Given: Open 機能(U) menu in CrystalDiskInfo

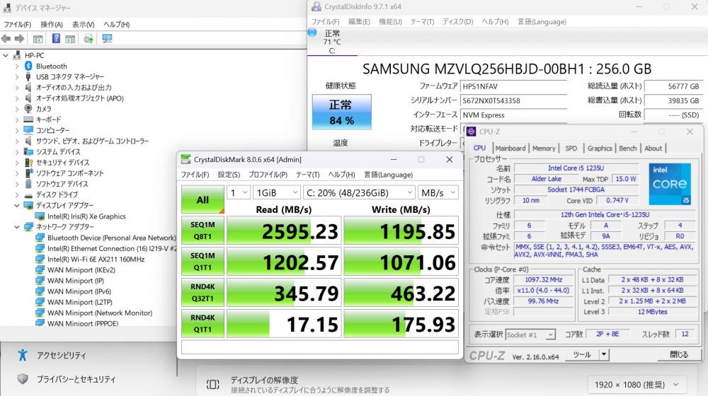Looking at the screenshot, I should click(x=390, y=22).
